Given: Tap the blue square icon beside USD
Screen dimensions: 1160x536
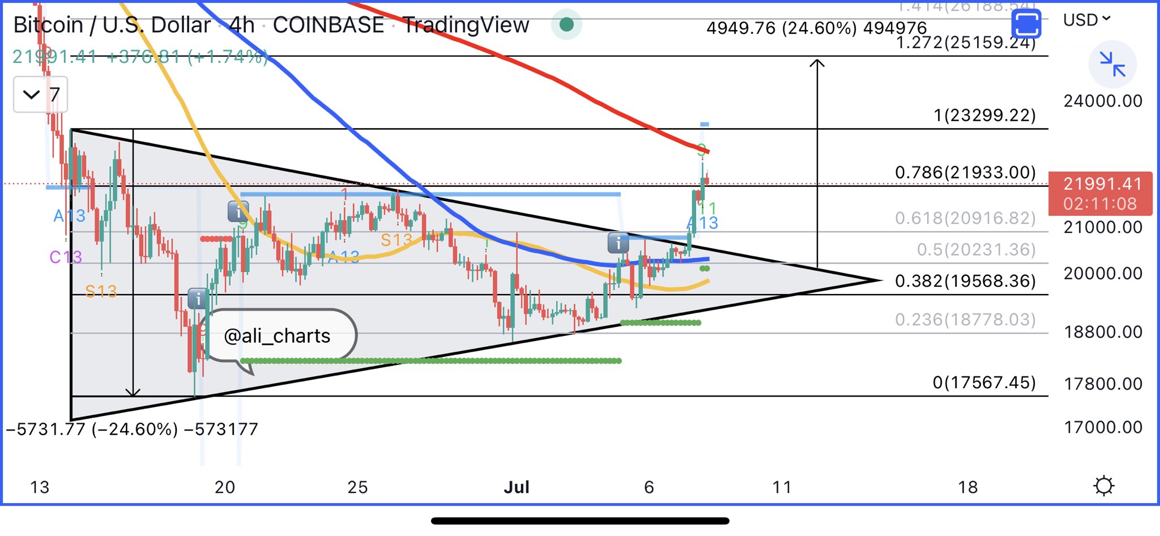Looking at the screenshot, I should (1026, 24).
